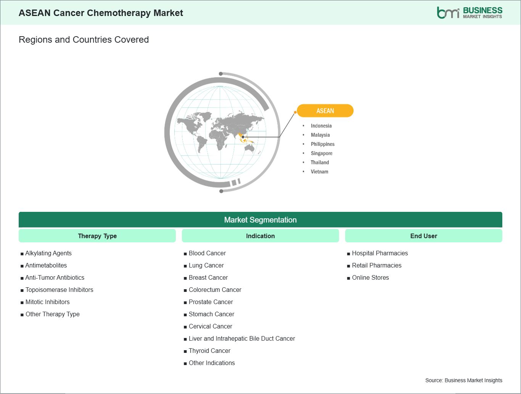Click the Other Therapy Type item
This screenshot has width=521, height=394.
coord(52,314)
